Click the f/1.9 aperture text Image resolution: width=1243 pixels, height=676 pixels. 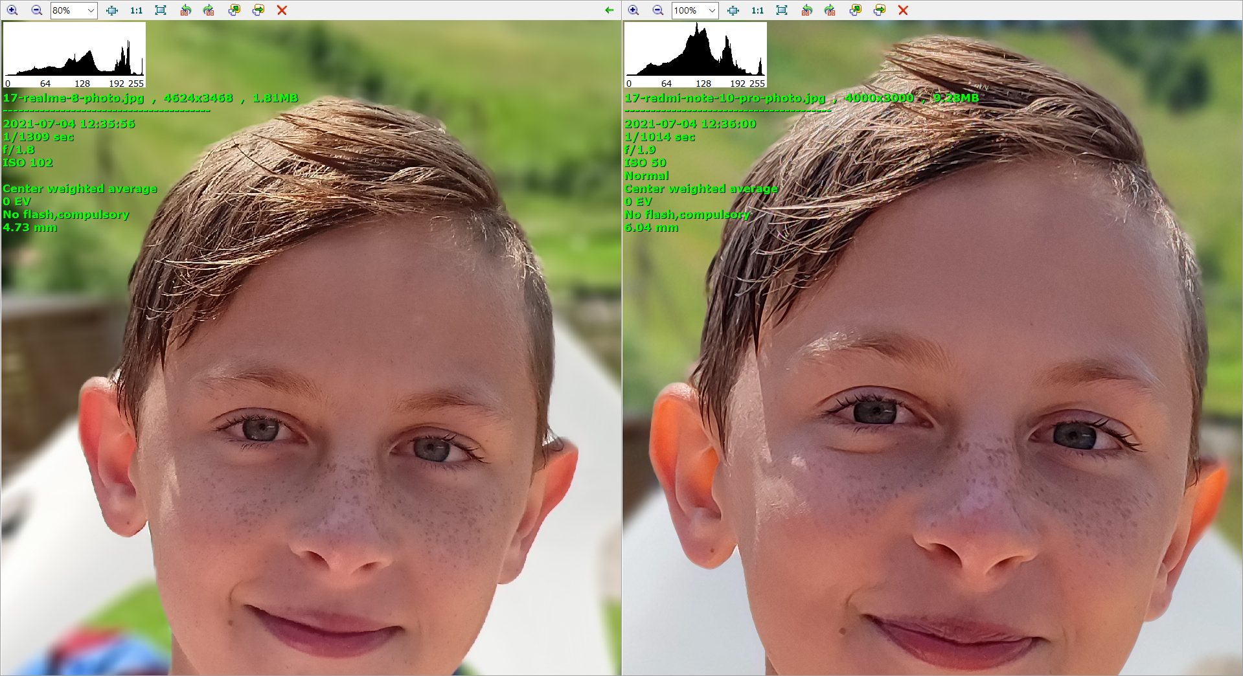point(640,150)
